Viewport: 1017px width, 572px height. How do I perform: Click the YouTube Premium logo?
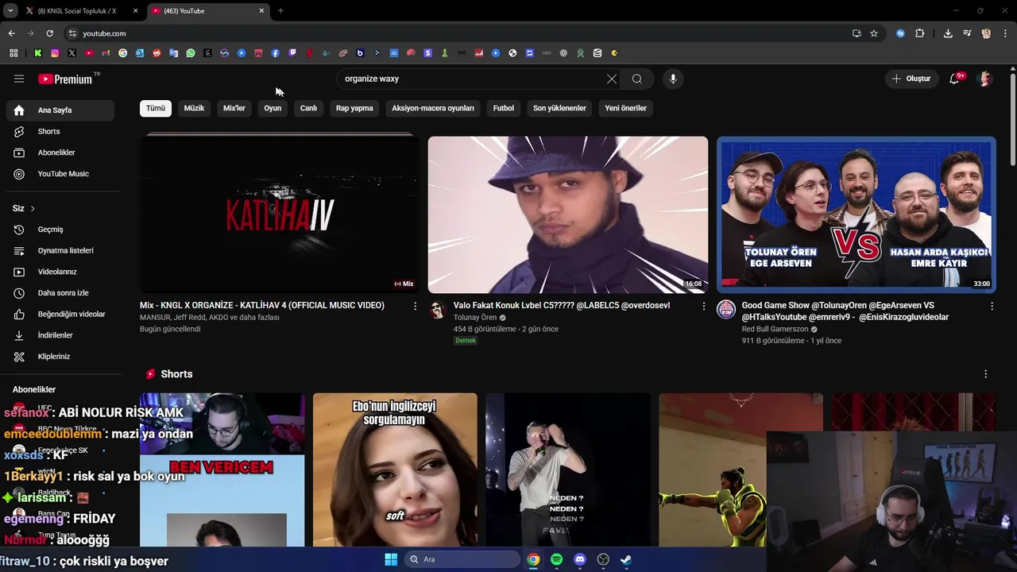(65, 79)
